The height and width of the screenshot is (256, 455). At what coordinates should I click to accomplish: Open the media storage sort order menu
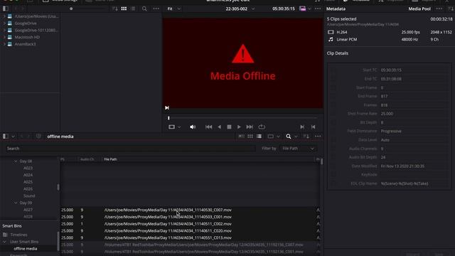115,9
